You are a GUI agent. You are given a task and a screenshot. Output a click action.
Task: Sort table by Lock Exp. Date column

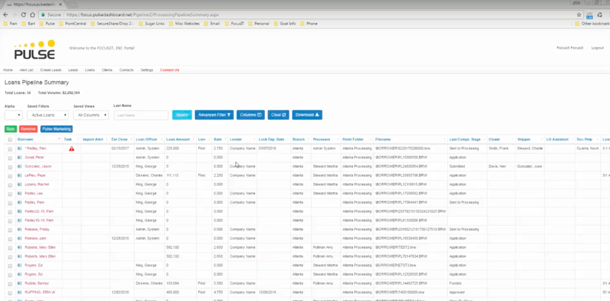point(272,139)
